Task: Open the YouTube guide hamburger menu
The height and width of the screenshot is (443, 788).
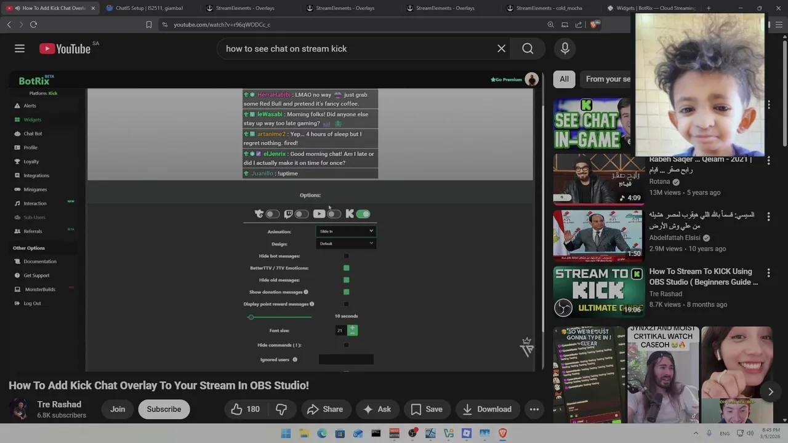Action: (x=20, y=49)
